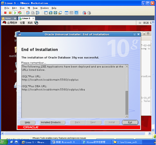
Task: Click the Next button
Action: click(x=93, y=123)
